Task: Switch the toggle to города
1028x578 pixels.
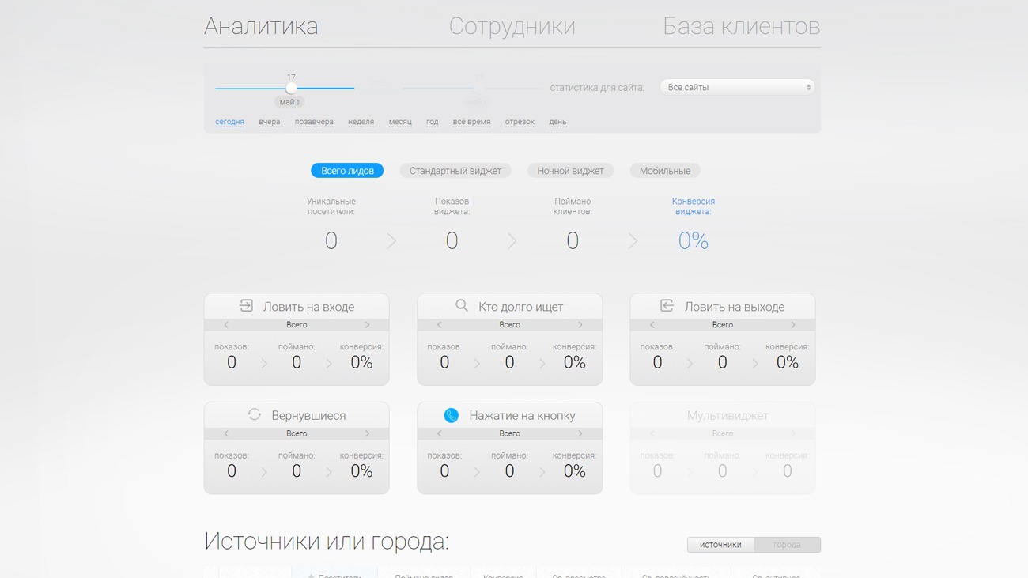Action: tap(787, 545)
